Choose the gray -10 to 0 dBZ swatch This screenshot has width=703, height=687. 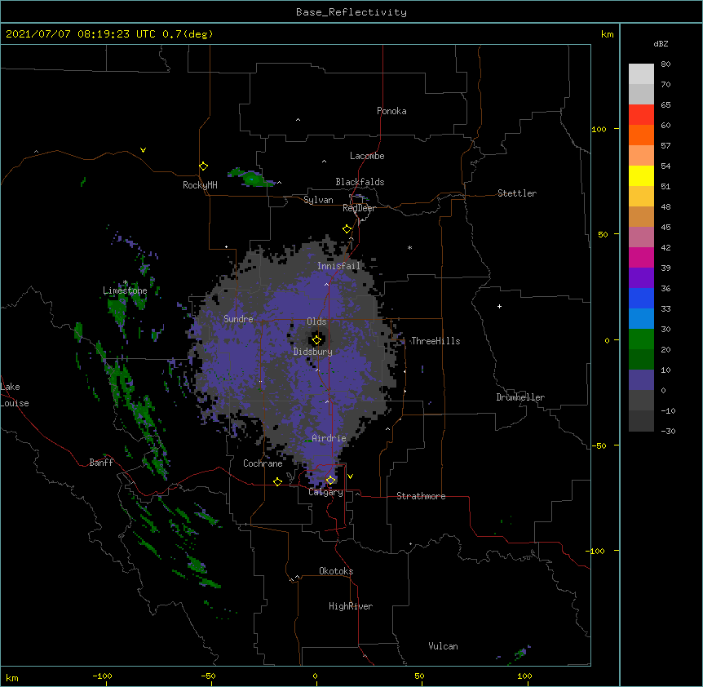pos(641,401)
